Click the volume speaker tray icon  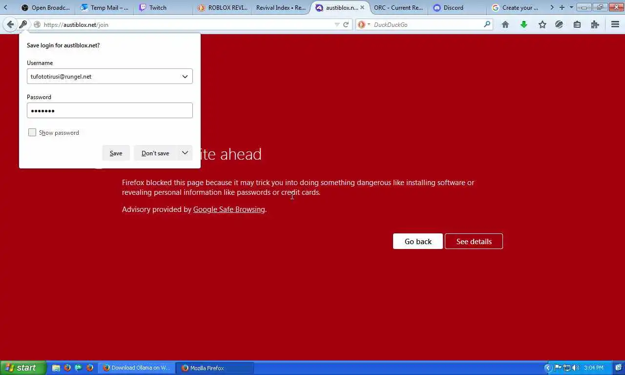pos(576,368)
